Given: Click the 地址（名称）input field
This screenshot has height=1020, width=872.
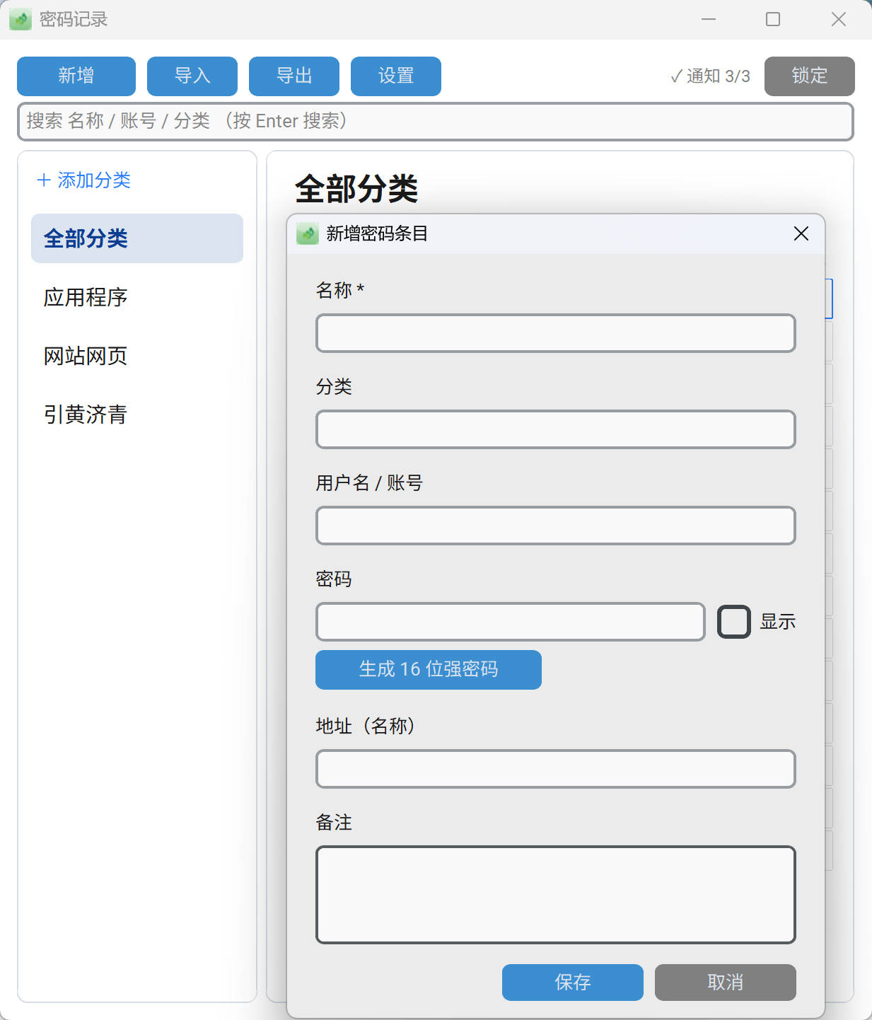Looking at the screenshot, I should pos(556,769).
